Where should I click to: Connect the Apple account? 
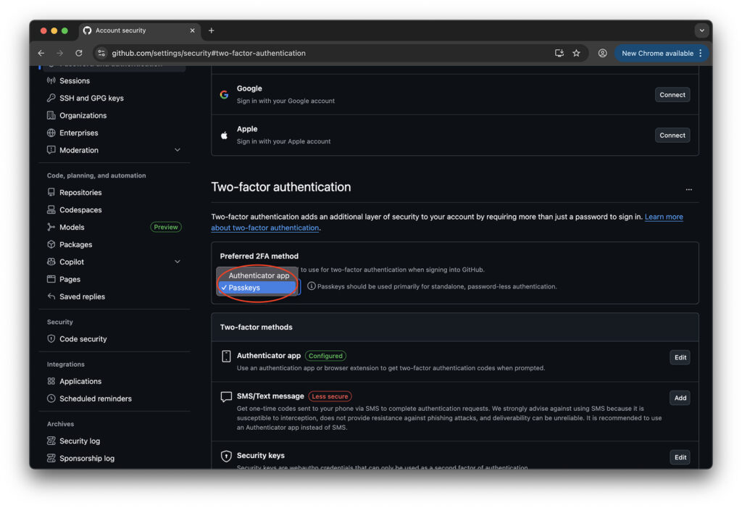tap(672, 136)
